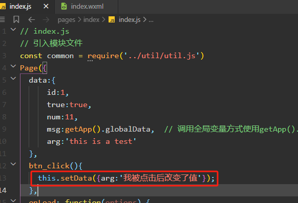Collapse the data object at line 5
The height and width of the screenshot is (203, 298).
[x=13, y=78]
